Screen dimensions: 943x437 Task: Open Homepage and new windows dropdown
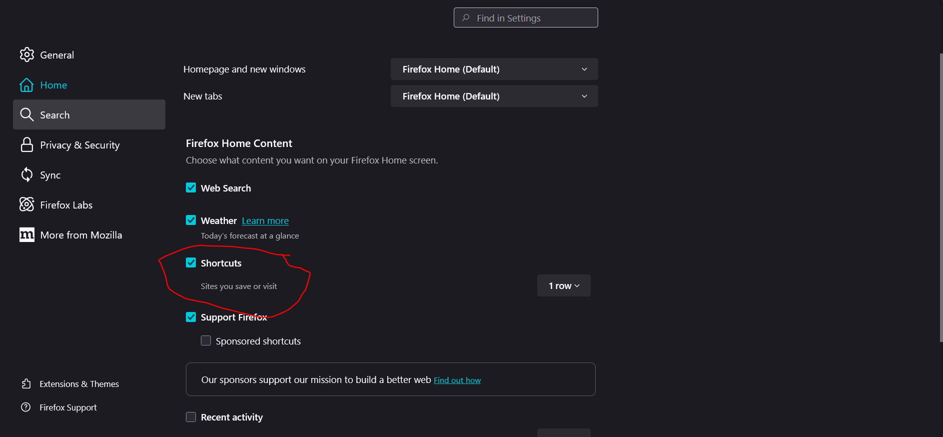point(494,69)
